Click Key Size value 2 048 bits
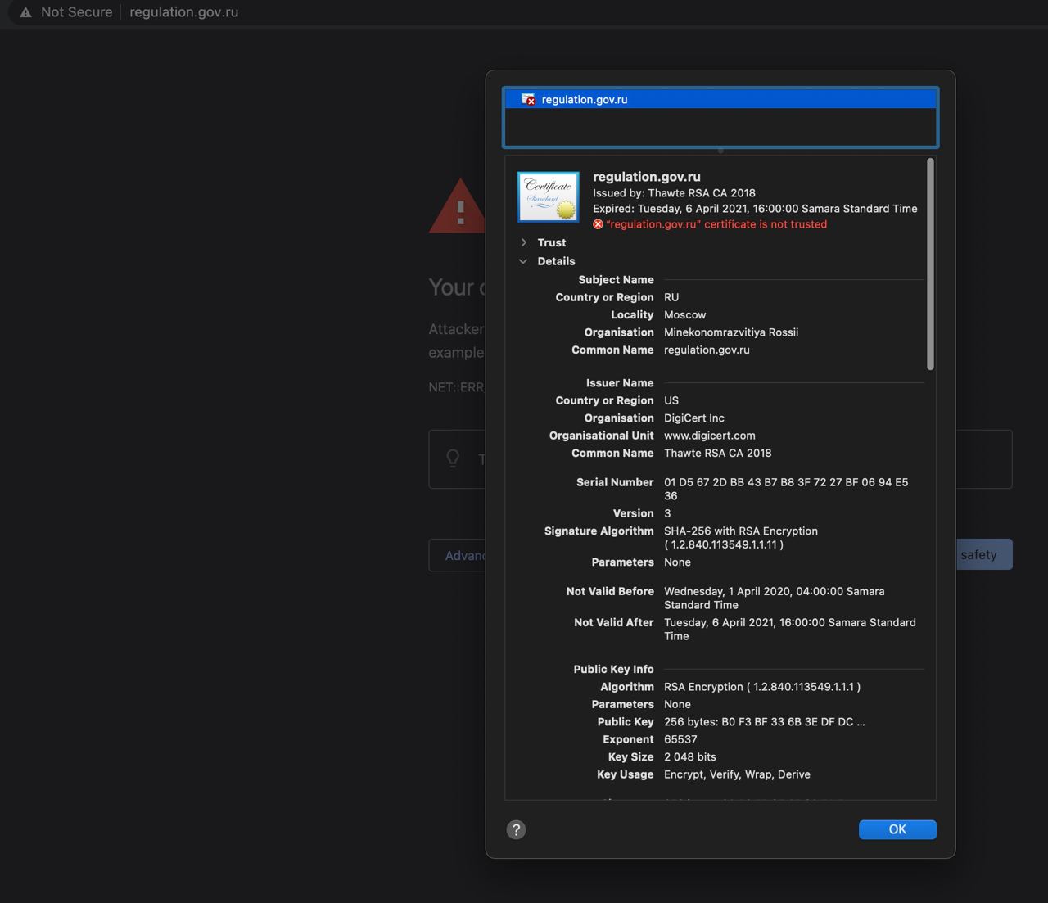The width and height of the screenshot is (1048, 903). click(690, 757)
